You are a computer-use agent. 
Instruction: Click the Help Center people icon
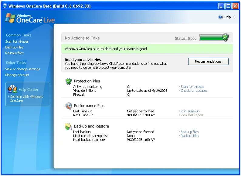pos(12,89)
